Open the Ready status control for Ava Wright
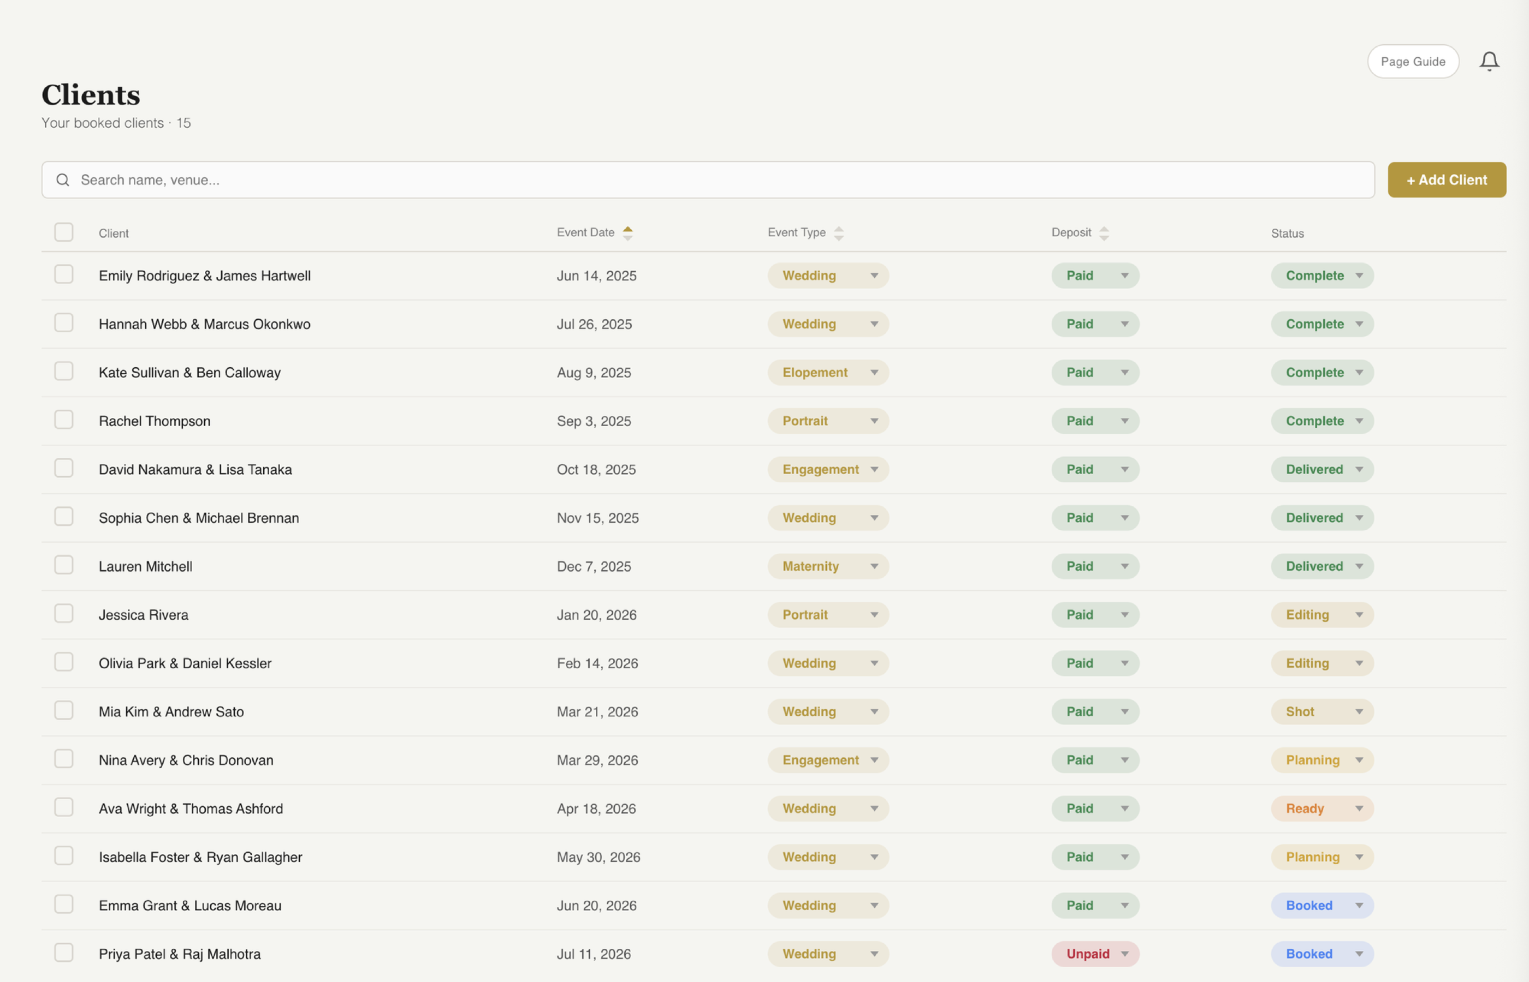 point(1322,808)
